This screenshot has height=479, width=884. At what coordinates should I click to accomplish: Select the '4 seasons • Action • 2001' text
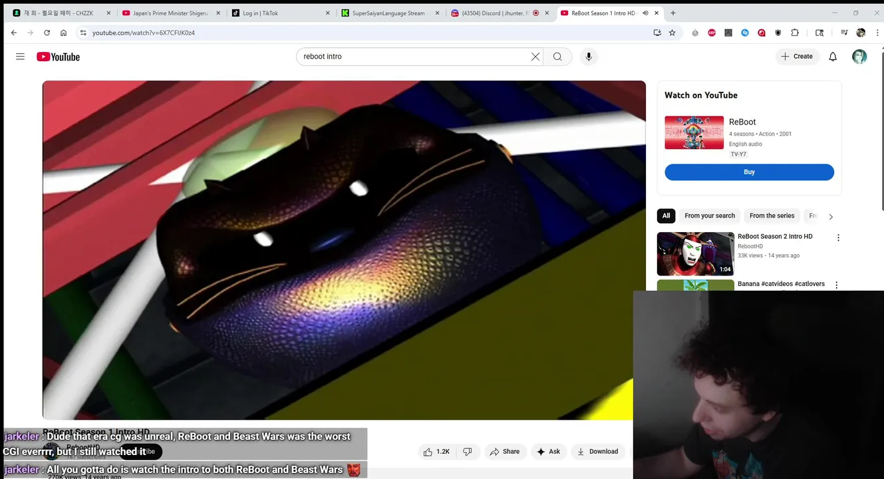point(760,134)
